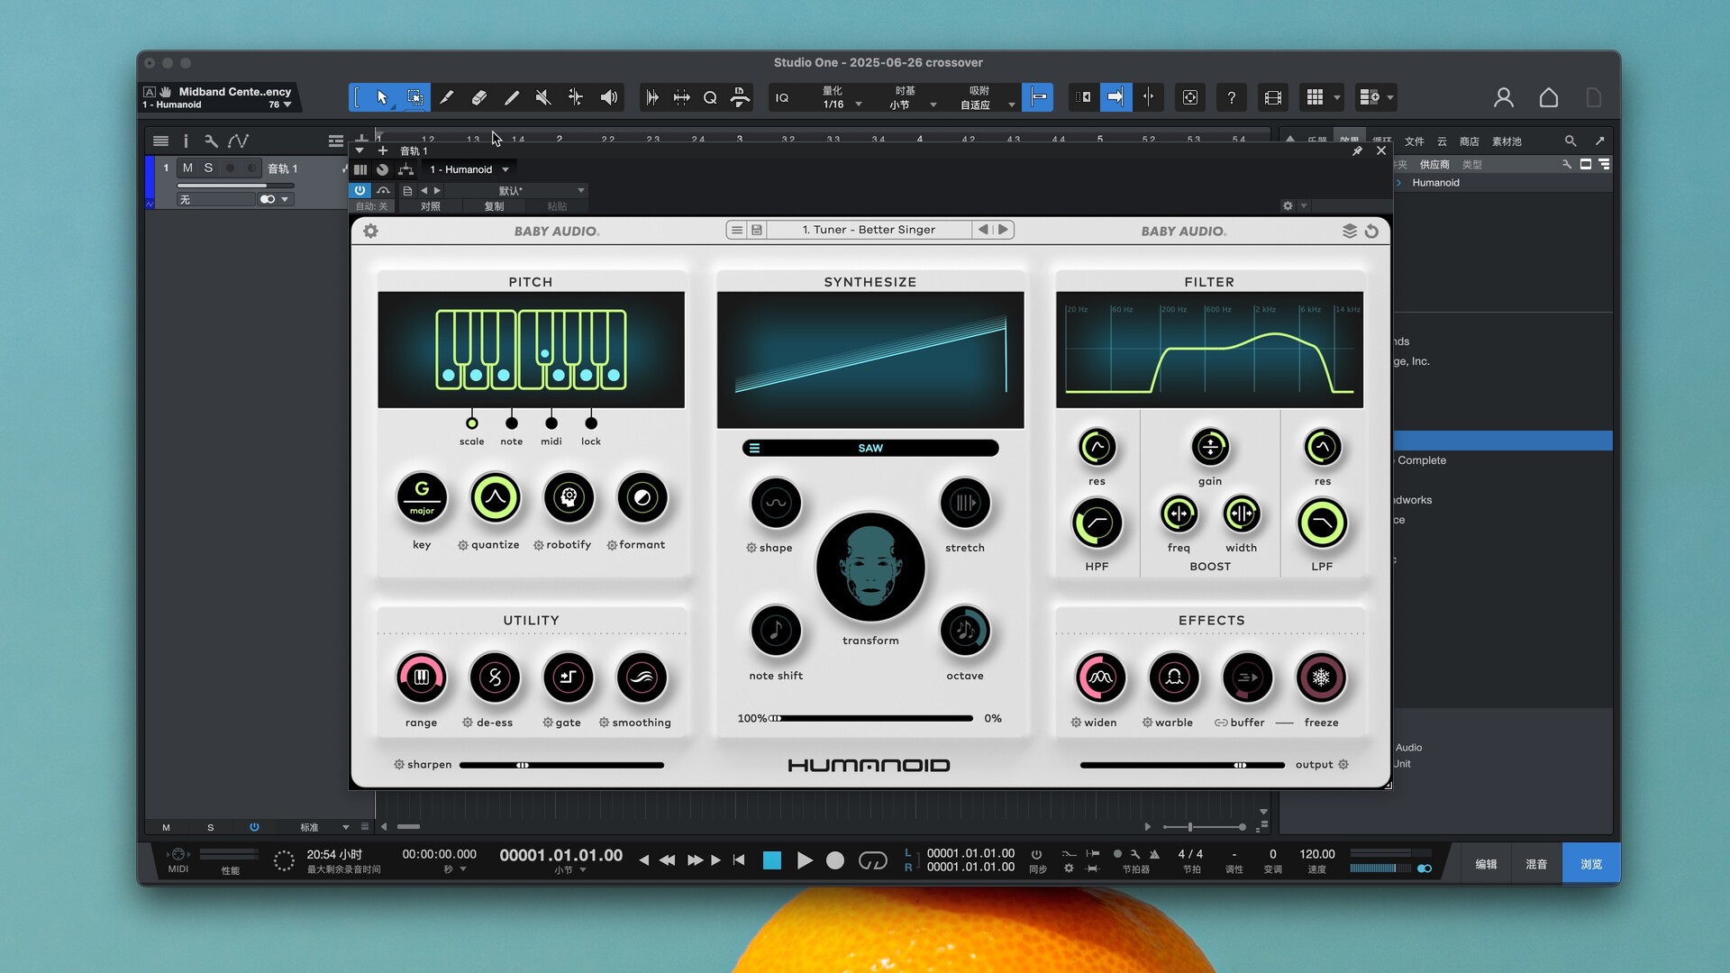Image resolution: width=1730 pixels, height=973 pixels.
Task: Click the widen effect knob
Action: [1100, 677]
